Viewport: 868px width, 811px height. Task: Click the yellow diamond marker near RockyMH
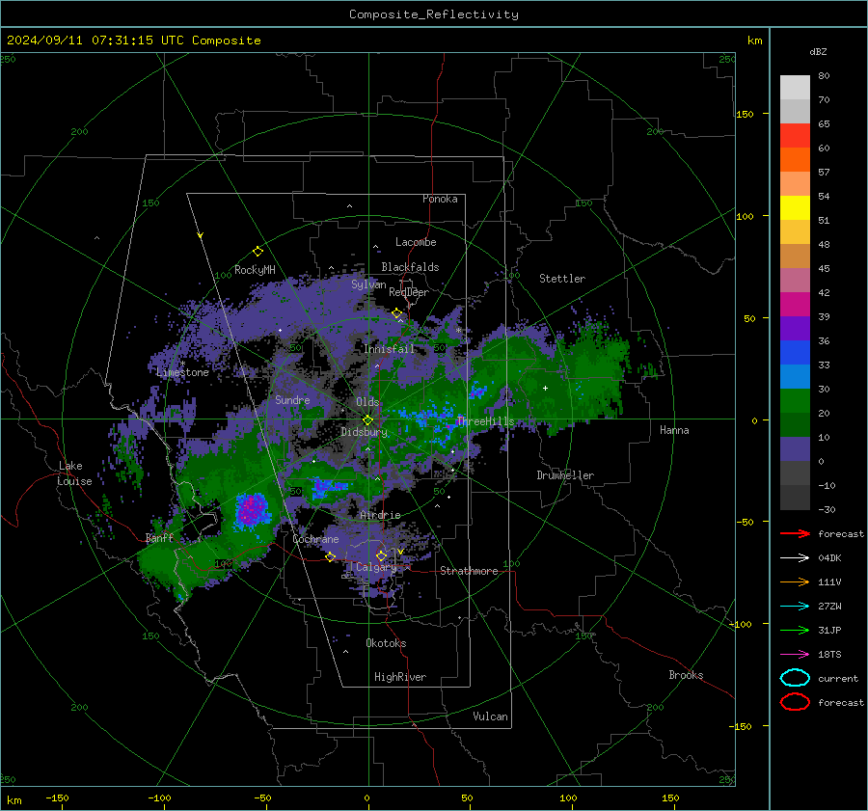pos(258,252)
